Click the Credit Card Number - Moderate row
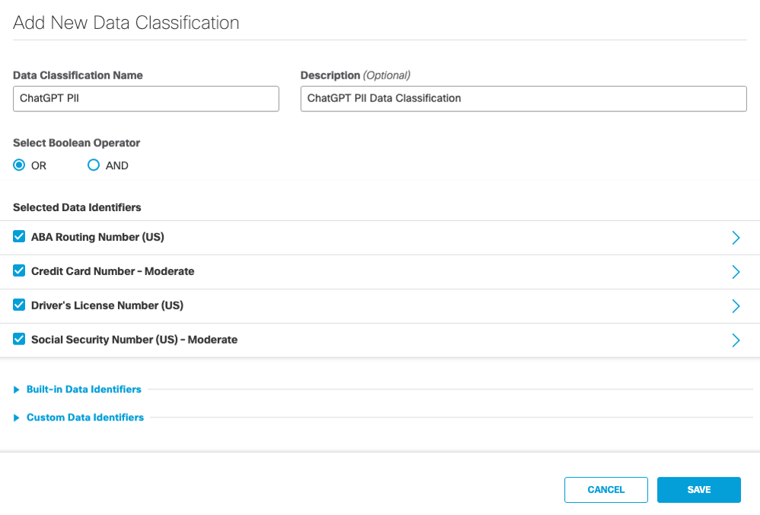Image resolution: width=760 pixels, height=515 pixels. pyautogui.click(x=305, y=271)
